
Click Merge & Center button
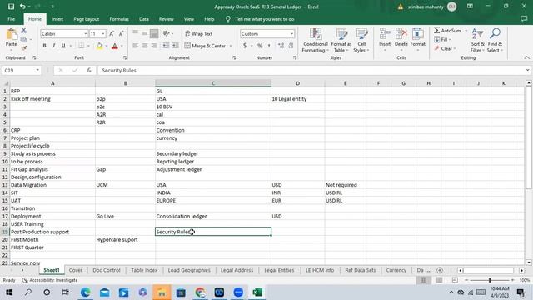click(x=206, y=46)
